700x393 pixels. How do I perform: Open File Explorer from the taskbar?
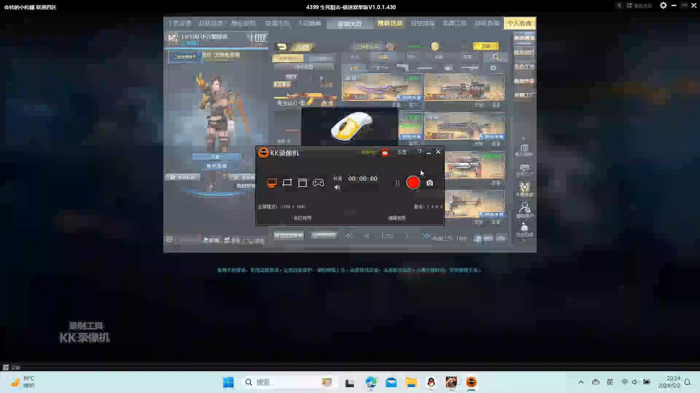click(411, 382)
